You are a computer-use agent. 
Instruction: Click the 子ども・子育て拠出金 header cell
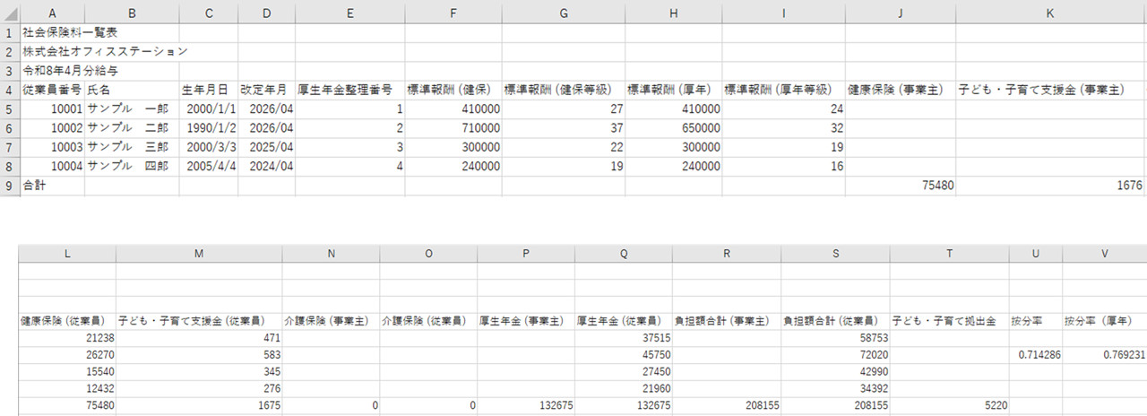pos(949,320)
